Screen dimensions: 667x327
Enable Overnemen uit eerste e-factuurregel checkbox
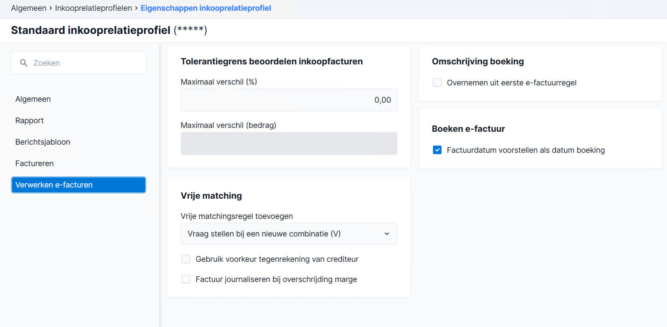pyautogui.click(x=437, y=83)
